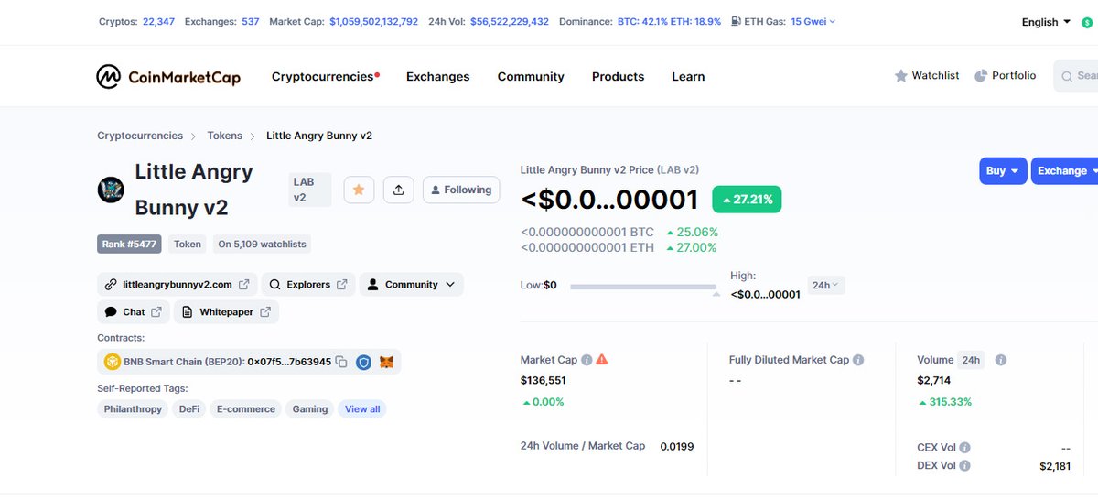Click the Market Cap info icon
This screenshot has width=1098, height=500.
pyautogui.click(x=587, y=360)
